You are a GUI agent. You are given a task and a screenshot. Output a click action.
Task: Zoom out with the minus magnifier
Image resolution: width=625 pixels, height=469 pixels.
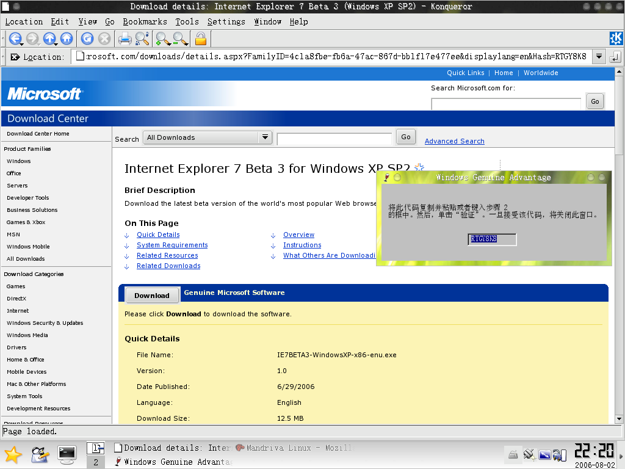tap(180, 38)
